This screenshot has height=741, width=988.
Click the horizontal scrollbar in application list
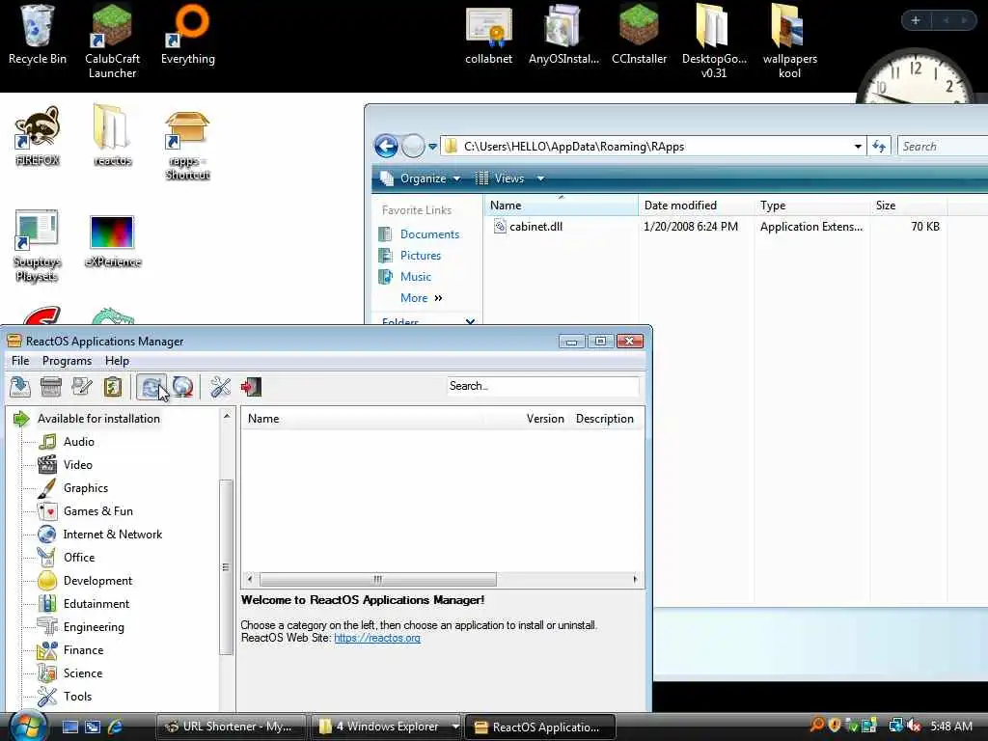(x=378, y=579)
